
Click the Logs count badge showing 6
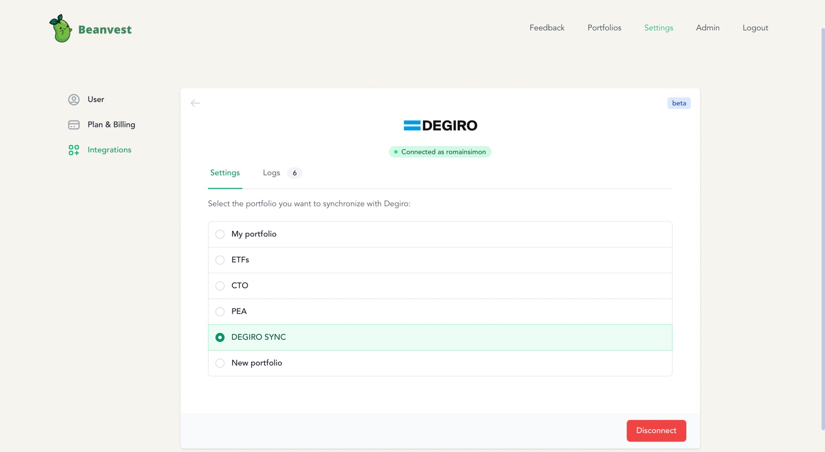[x=294, y=173]
